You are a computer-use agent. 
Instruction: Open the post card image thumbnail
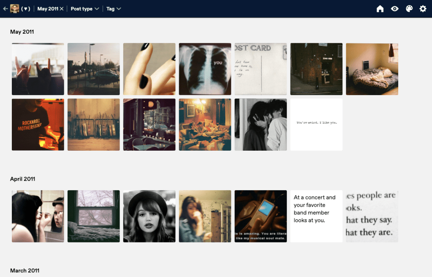tap(261, 69)
